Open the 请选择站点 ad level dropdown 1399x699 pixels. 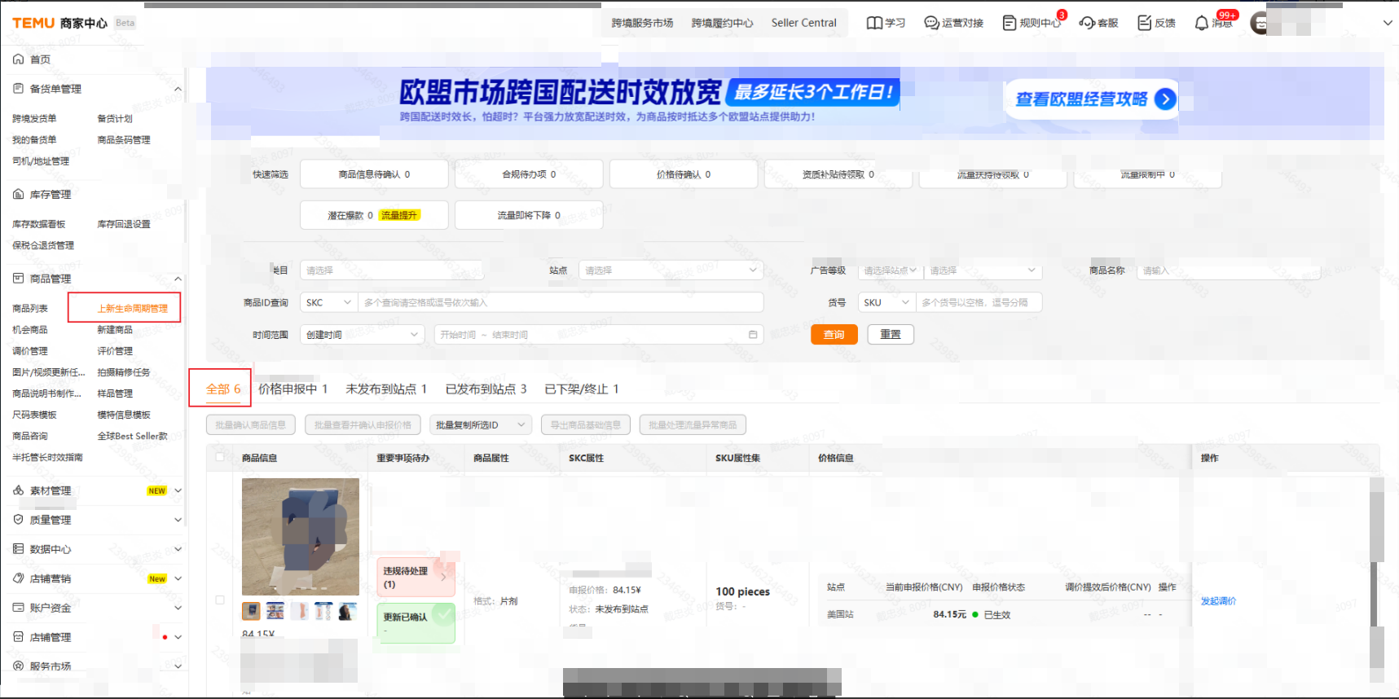click(x=891, y=270)
